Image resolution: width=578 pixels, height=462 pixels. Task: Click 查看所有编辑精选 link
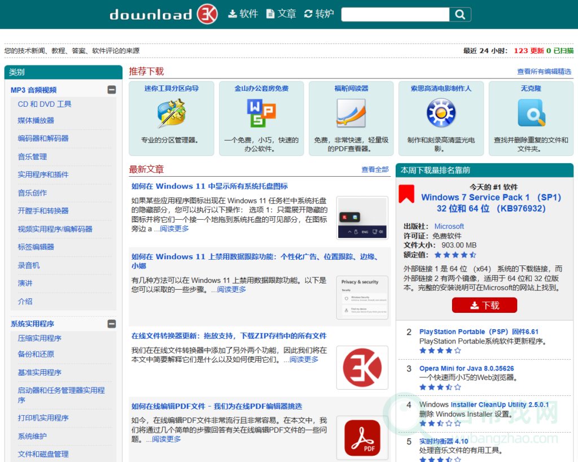click(544, 72)
